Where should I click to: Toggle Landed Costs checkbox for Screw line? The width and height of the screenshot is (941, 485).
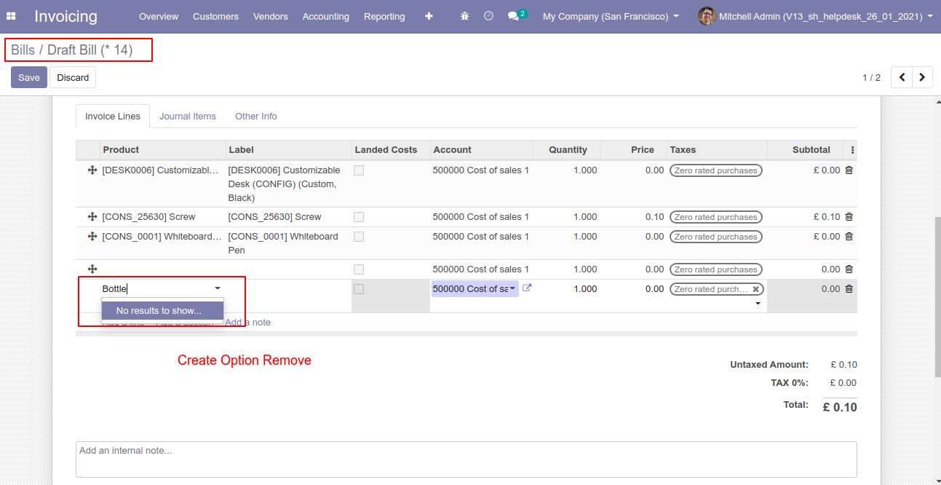358,217
